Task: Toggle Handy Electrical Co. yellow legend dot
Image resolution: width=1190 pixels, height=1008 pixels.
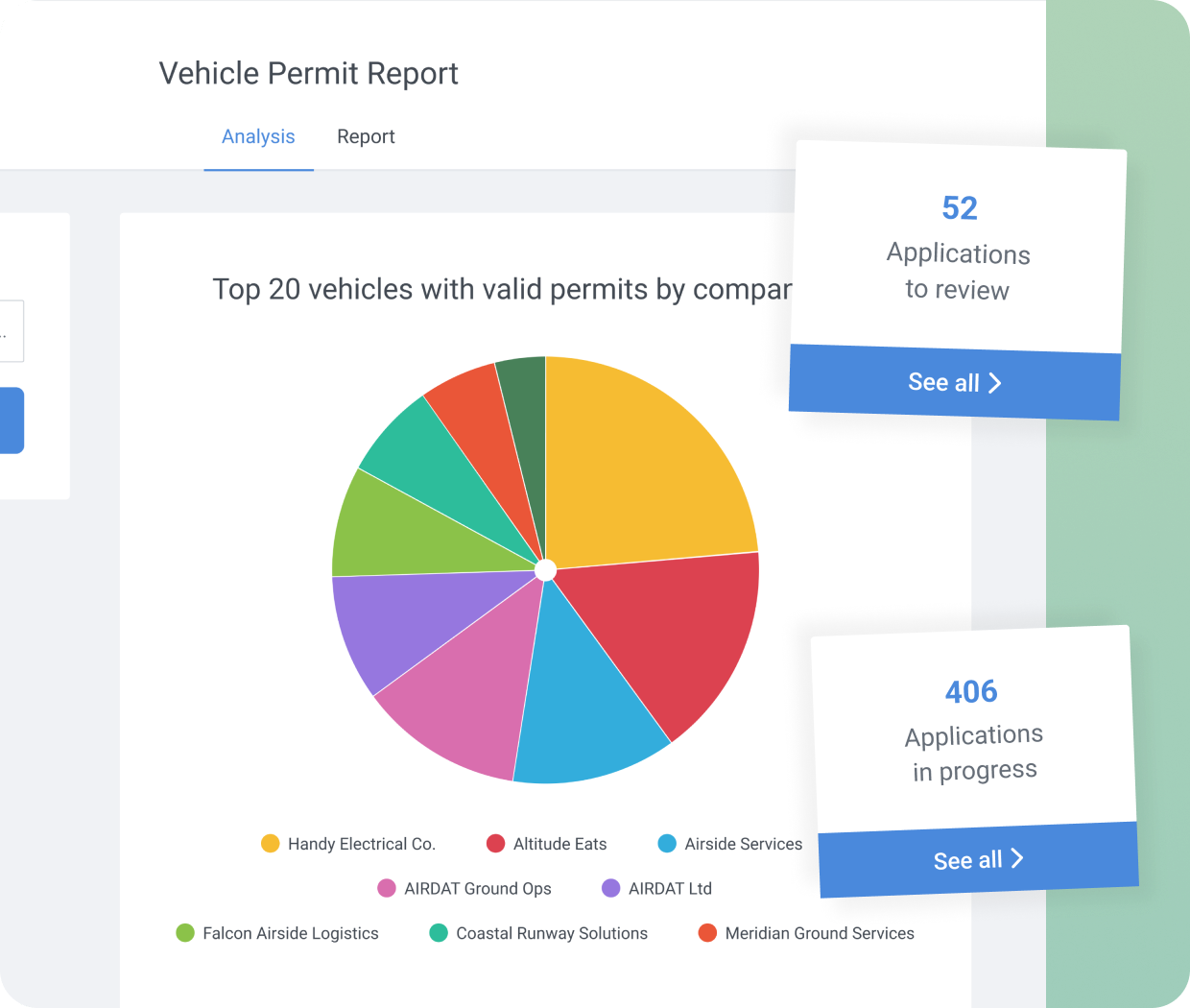Action: coord(270,844)
